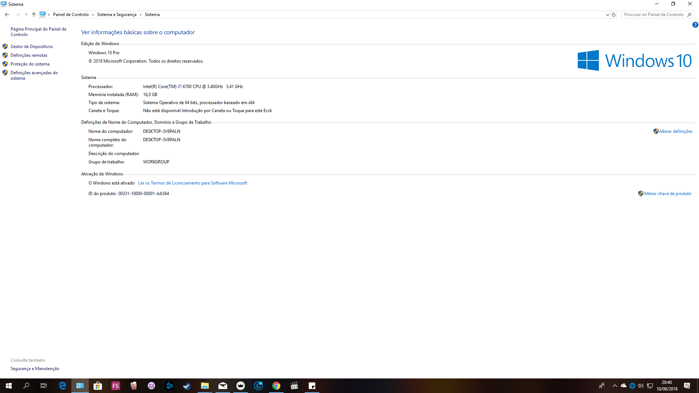This screenshot has height=393, width=699.
Task: Click computer icon in address bar
Action: [43, 15]
